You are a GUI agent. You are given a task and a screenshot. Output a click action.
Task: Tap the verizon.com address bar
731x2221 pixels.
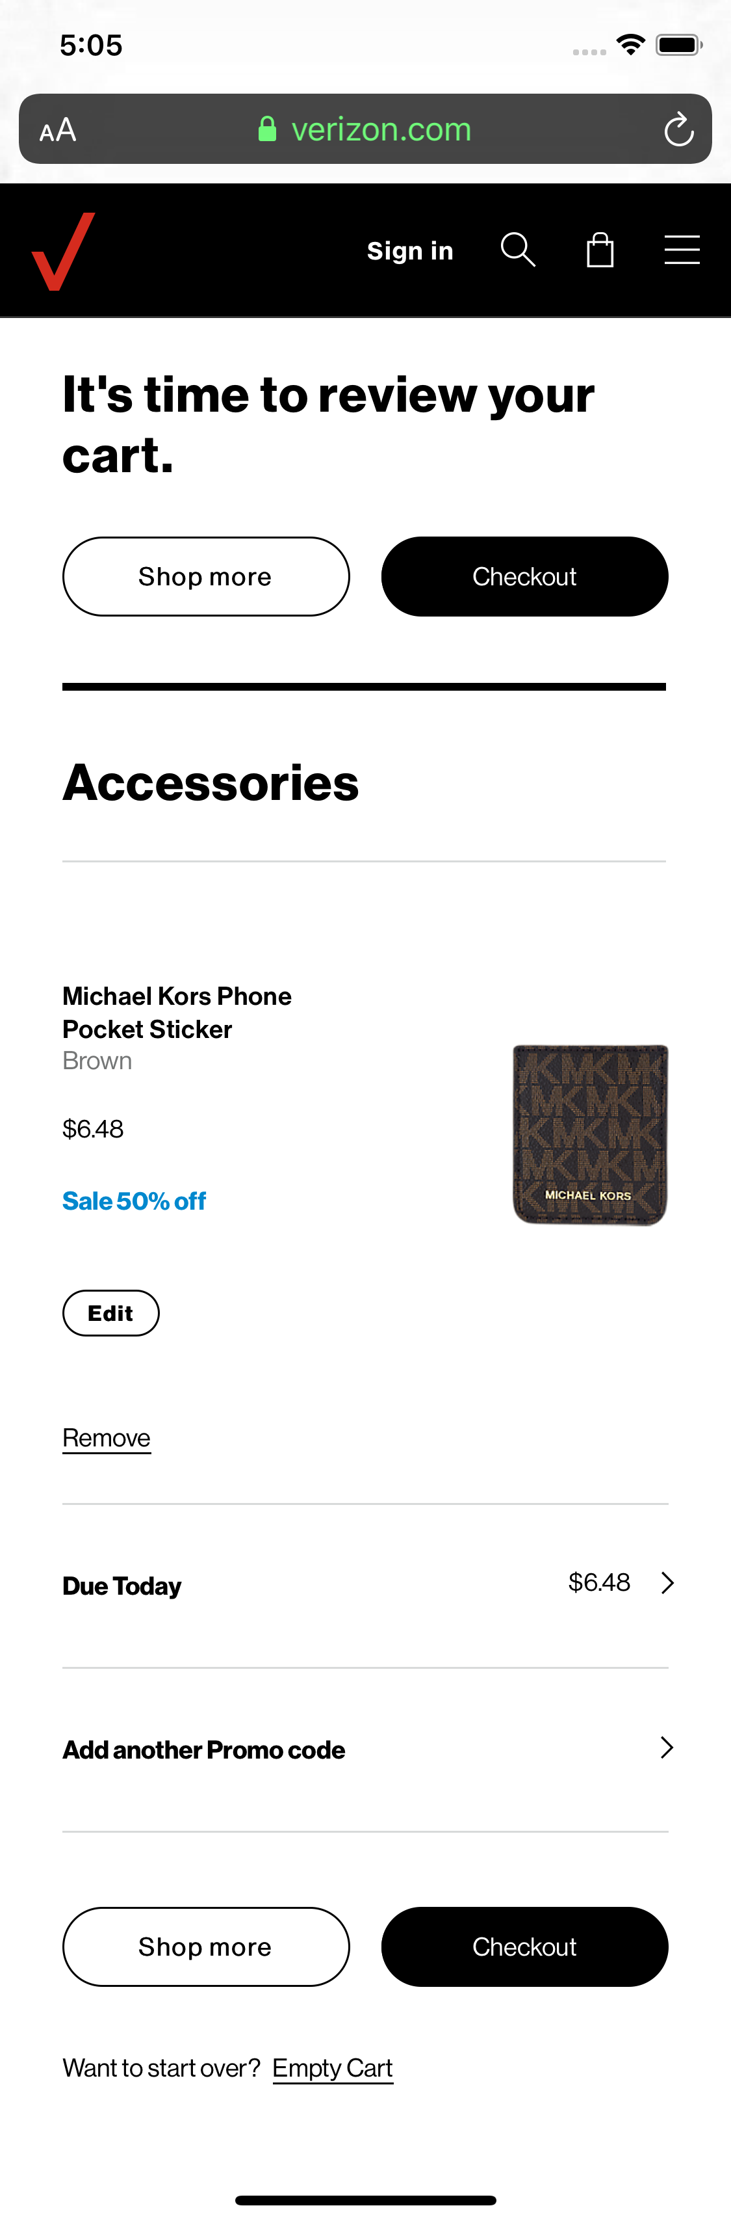[x=381, y=129]
